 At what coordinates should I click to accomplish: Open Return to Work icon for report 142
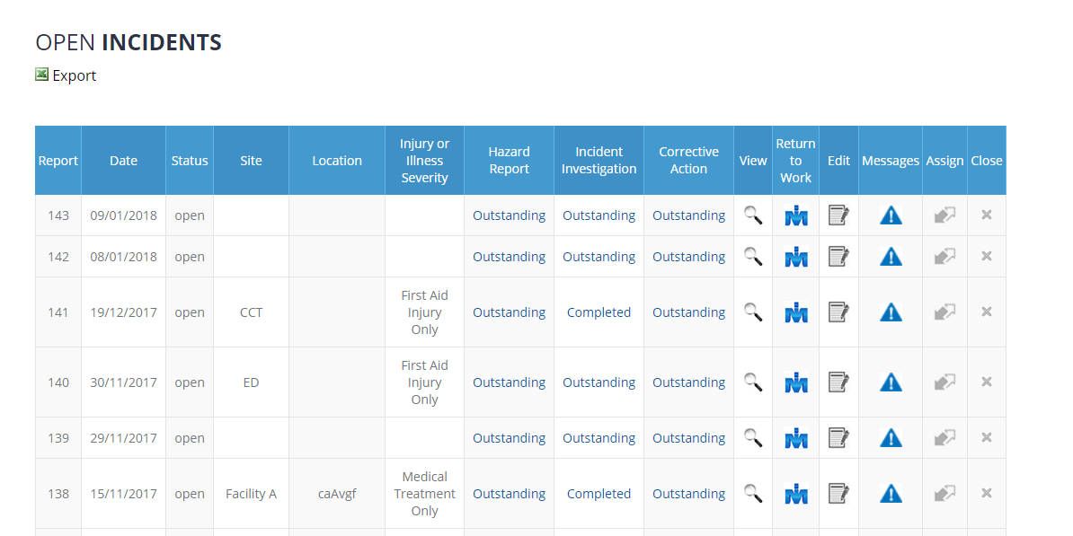tap(795, 256)
